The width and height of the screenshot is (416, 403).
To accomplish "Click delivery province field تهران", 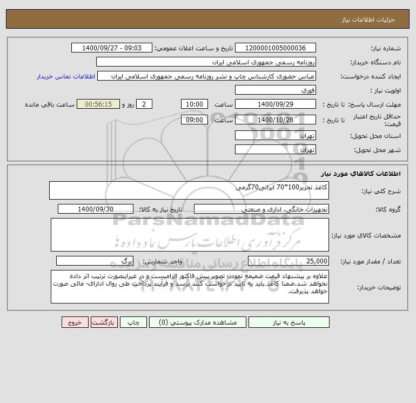I will (x=276, y=135).
